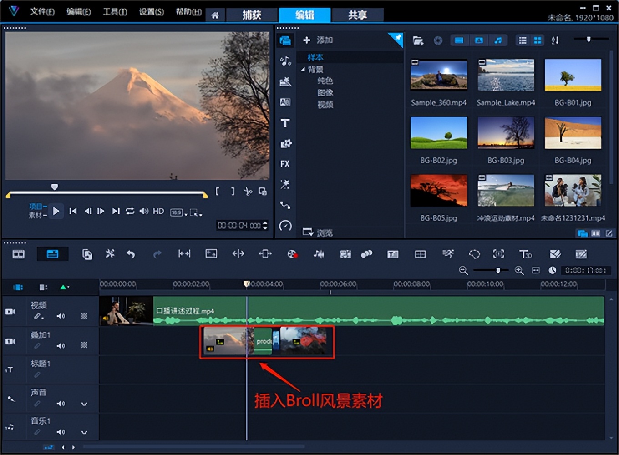Mute the 叠加1 overlay track speaker
619x455 pixels.
coord(61,345)
